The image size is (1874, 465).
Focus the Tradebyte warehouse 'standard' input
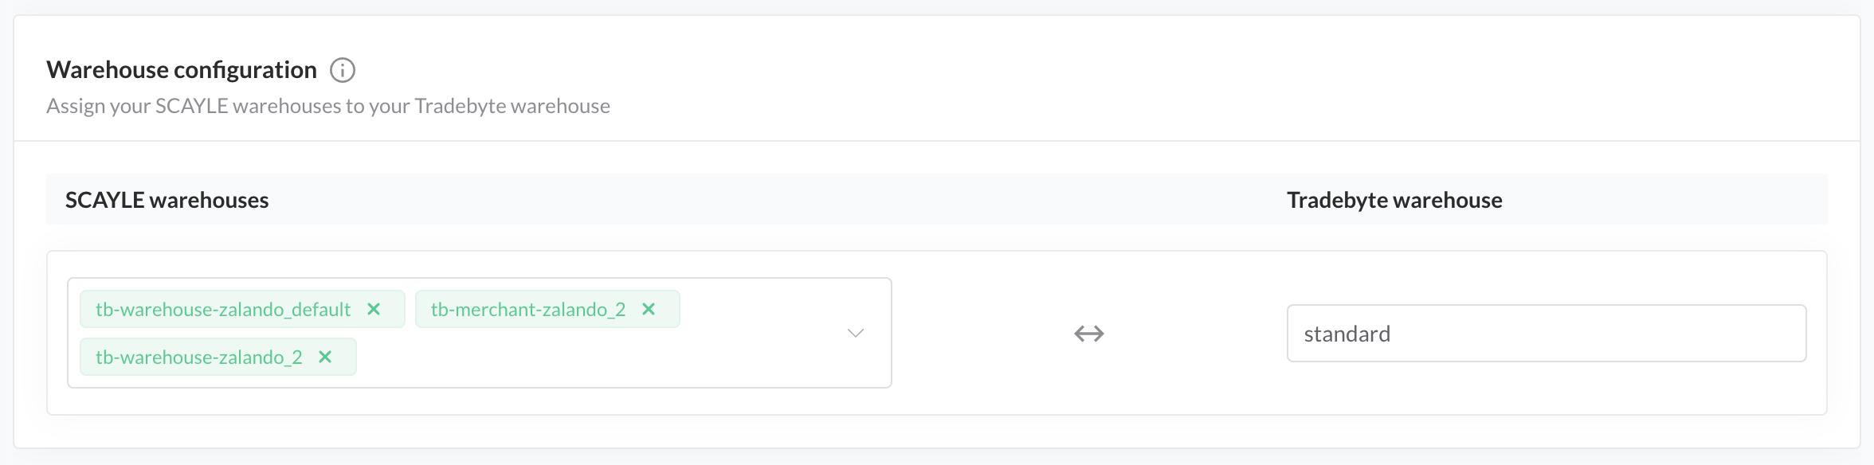(1546, 334)
